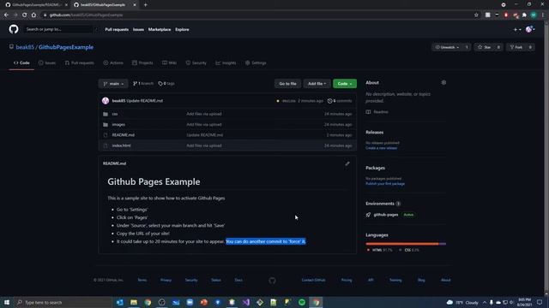Image resolution: width=549 pixels, height=308 pixels.
Task: Fork the repository
Action: [516, 47]
